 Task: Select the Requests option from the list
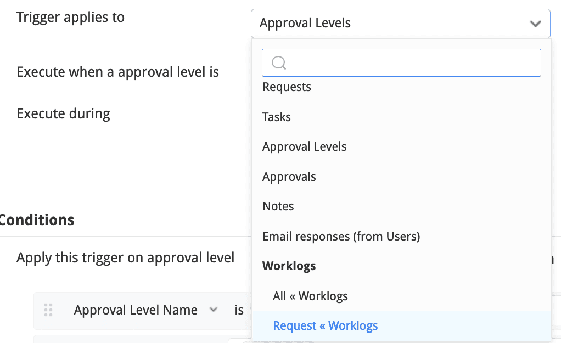pyautogui.click(x=287, y=87)
